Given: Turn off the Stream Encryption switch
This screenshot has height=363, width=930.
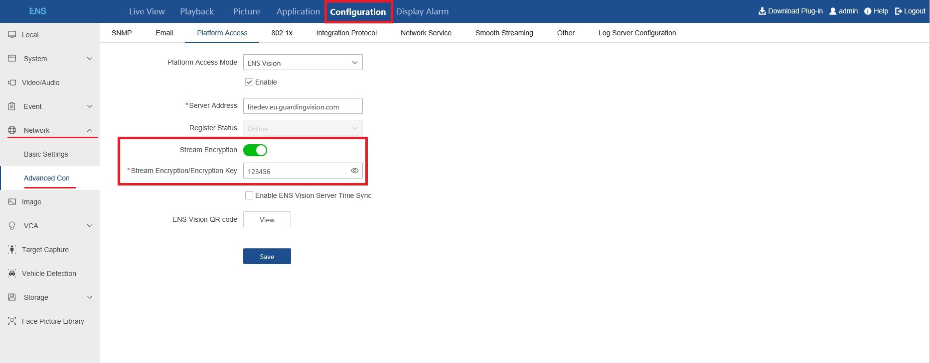Looking at the screenshot, I should [x=255, y=150].
